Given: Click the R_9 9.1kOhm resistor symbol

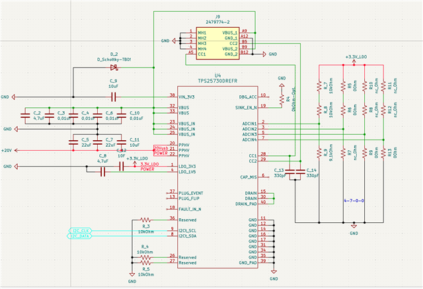Looking at the screenshot, I should click(319, 153).
